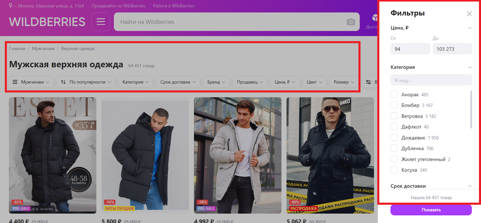Open the РАСПРОДАЖА navy jacket product image

point(330,155)
